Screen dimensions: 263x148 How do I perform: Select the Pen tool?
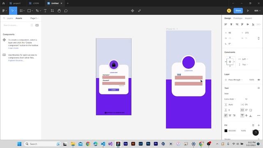coord(37,11)
